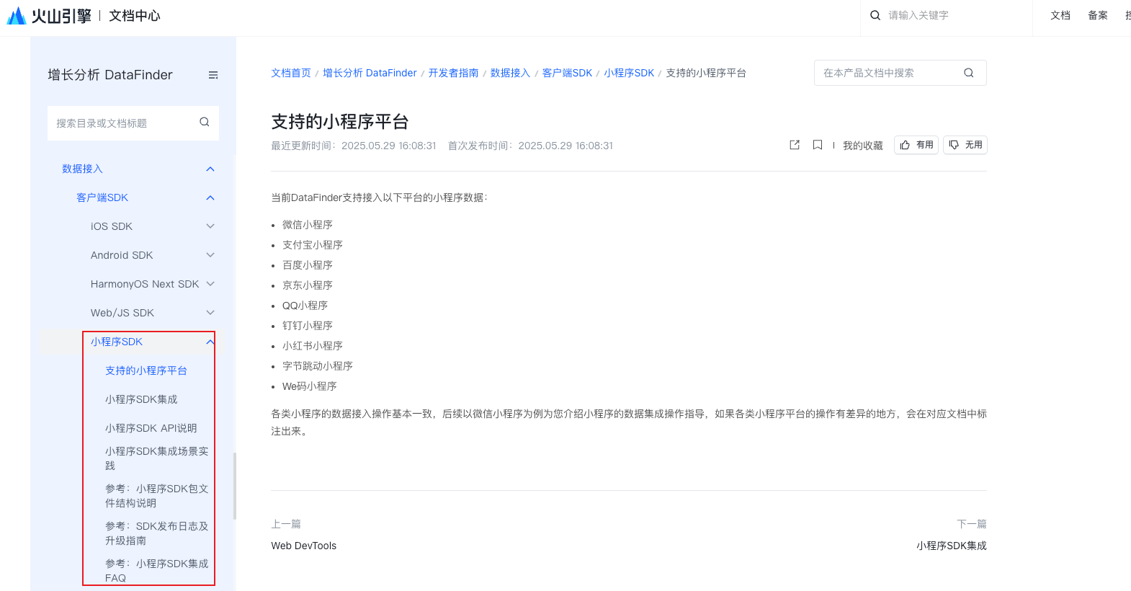
Task: Go to 增长分析 DataFinder breadcrumb
Action: click(x=370, y=73)
